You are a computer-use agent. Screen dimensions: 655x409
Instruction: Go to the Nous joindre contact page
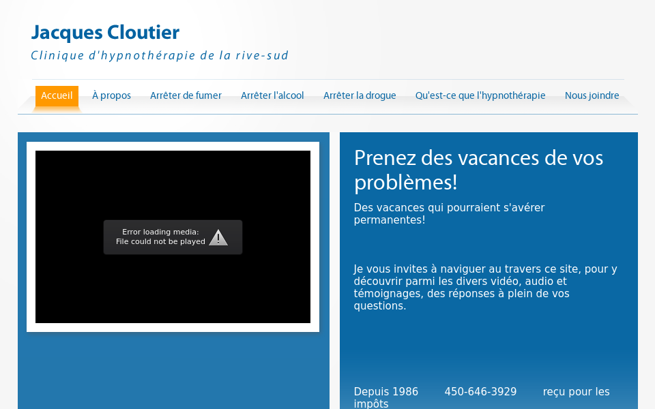[x=592, y=95]
